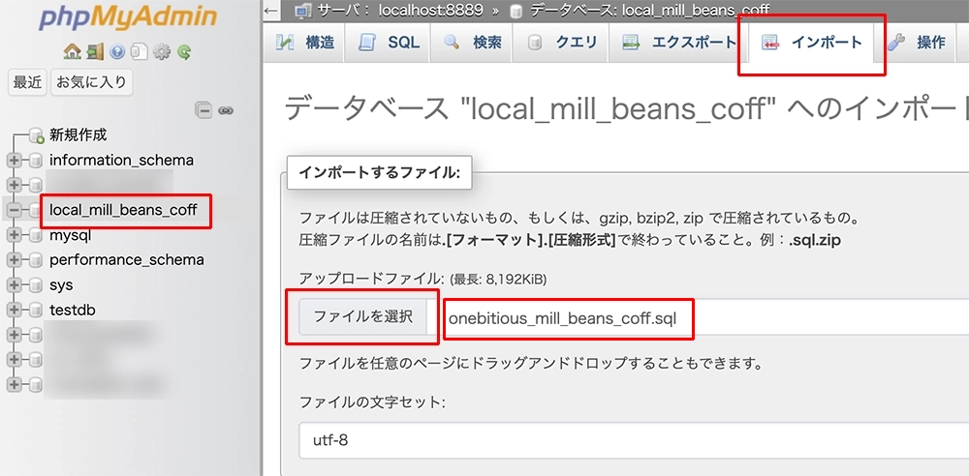Expand the information_schema database node
The image size is (969, 476).
pyautogui.click(x=14, y=161)
